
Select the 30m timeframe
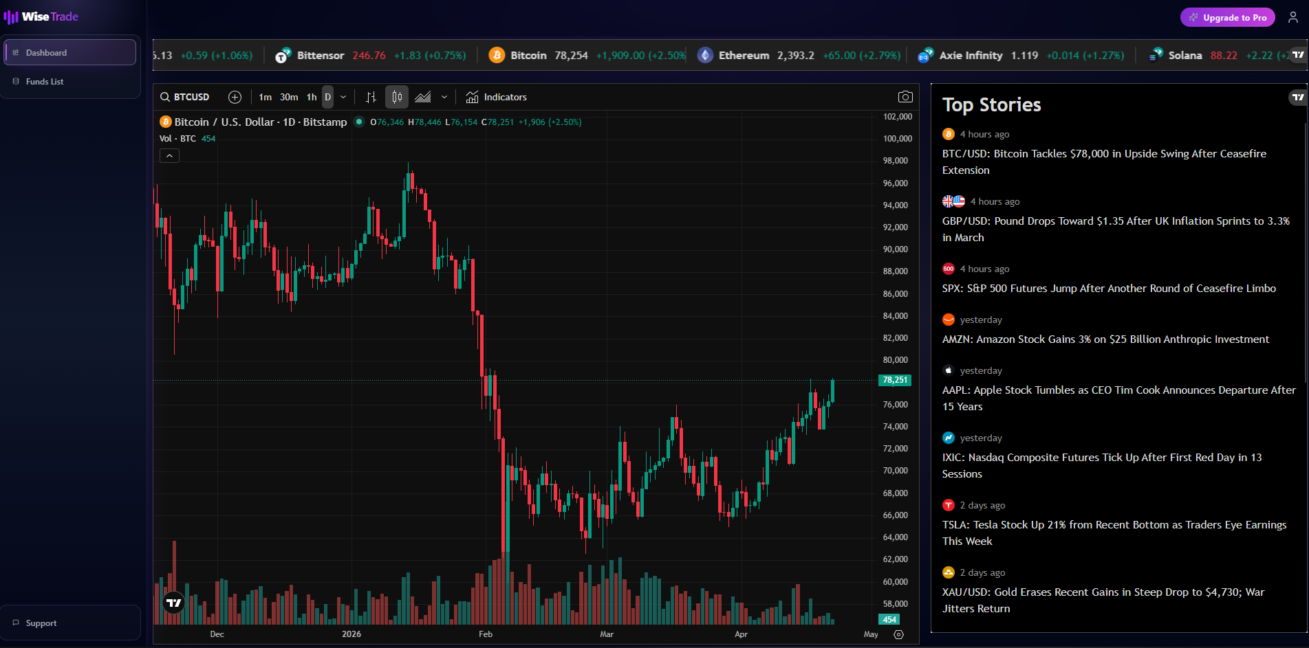click(x=289, y=97)
